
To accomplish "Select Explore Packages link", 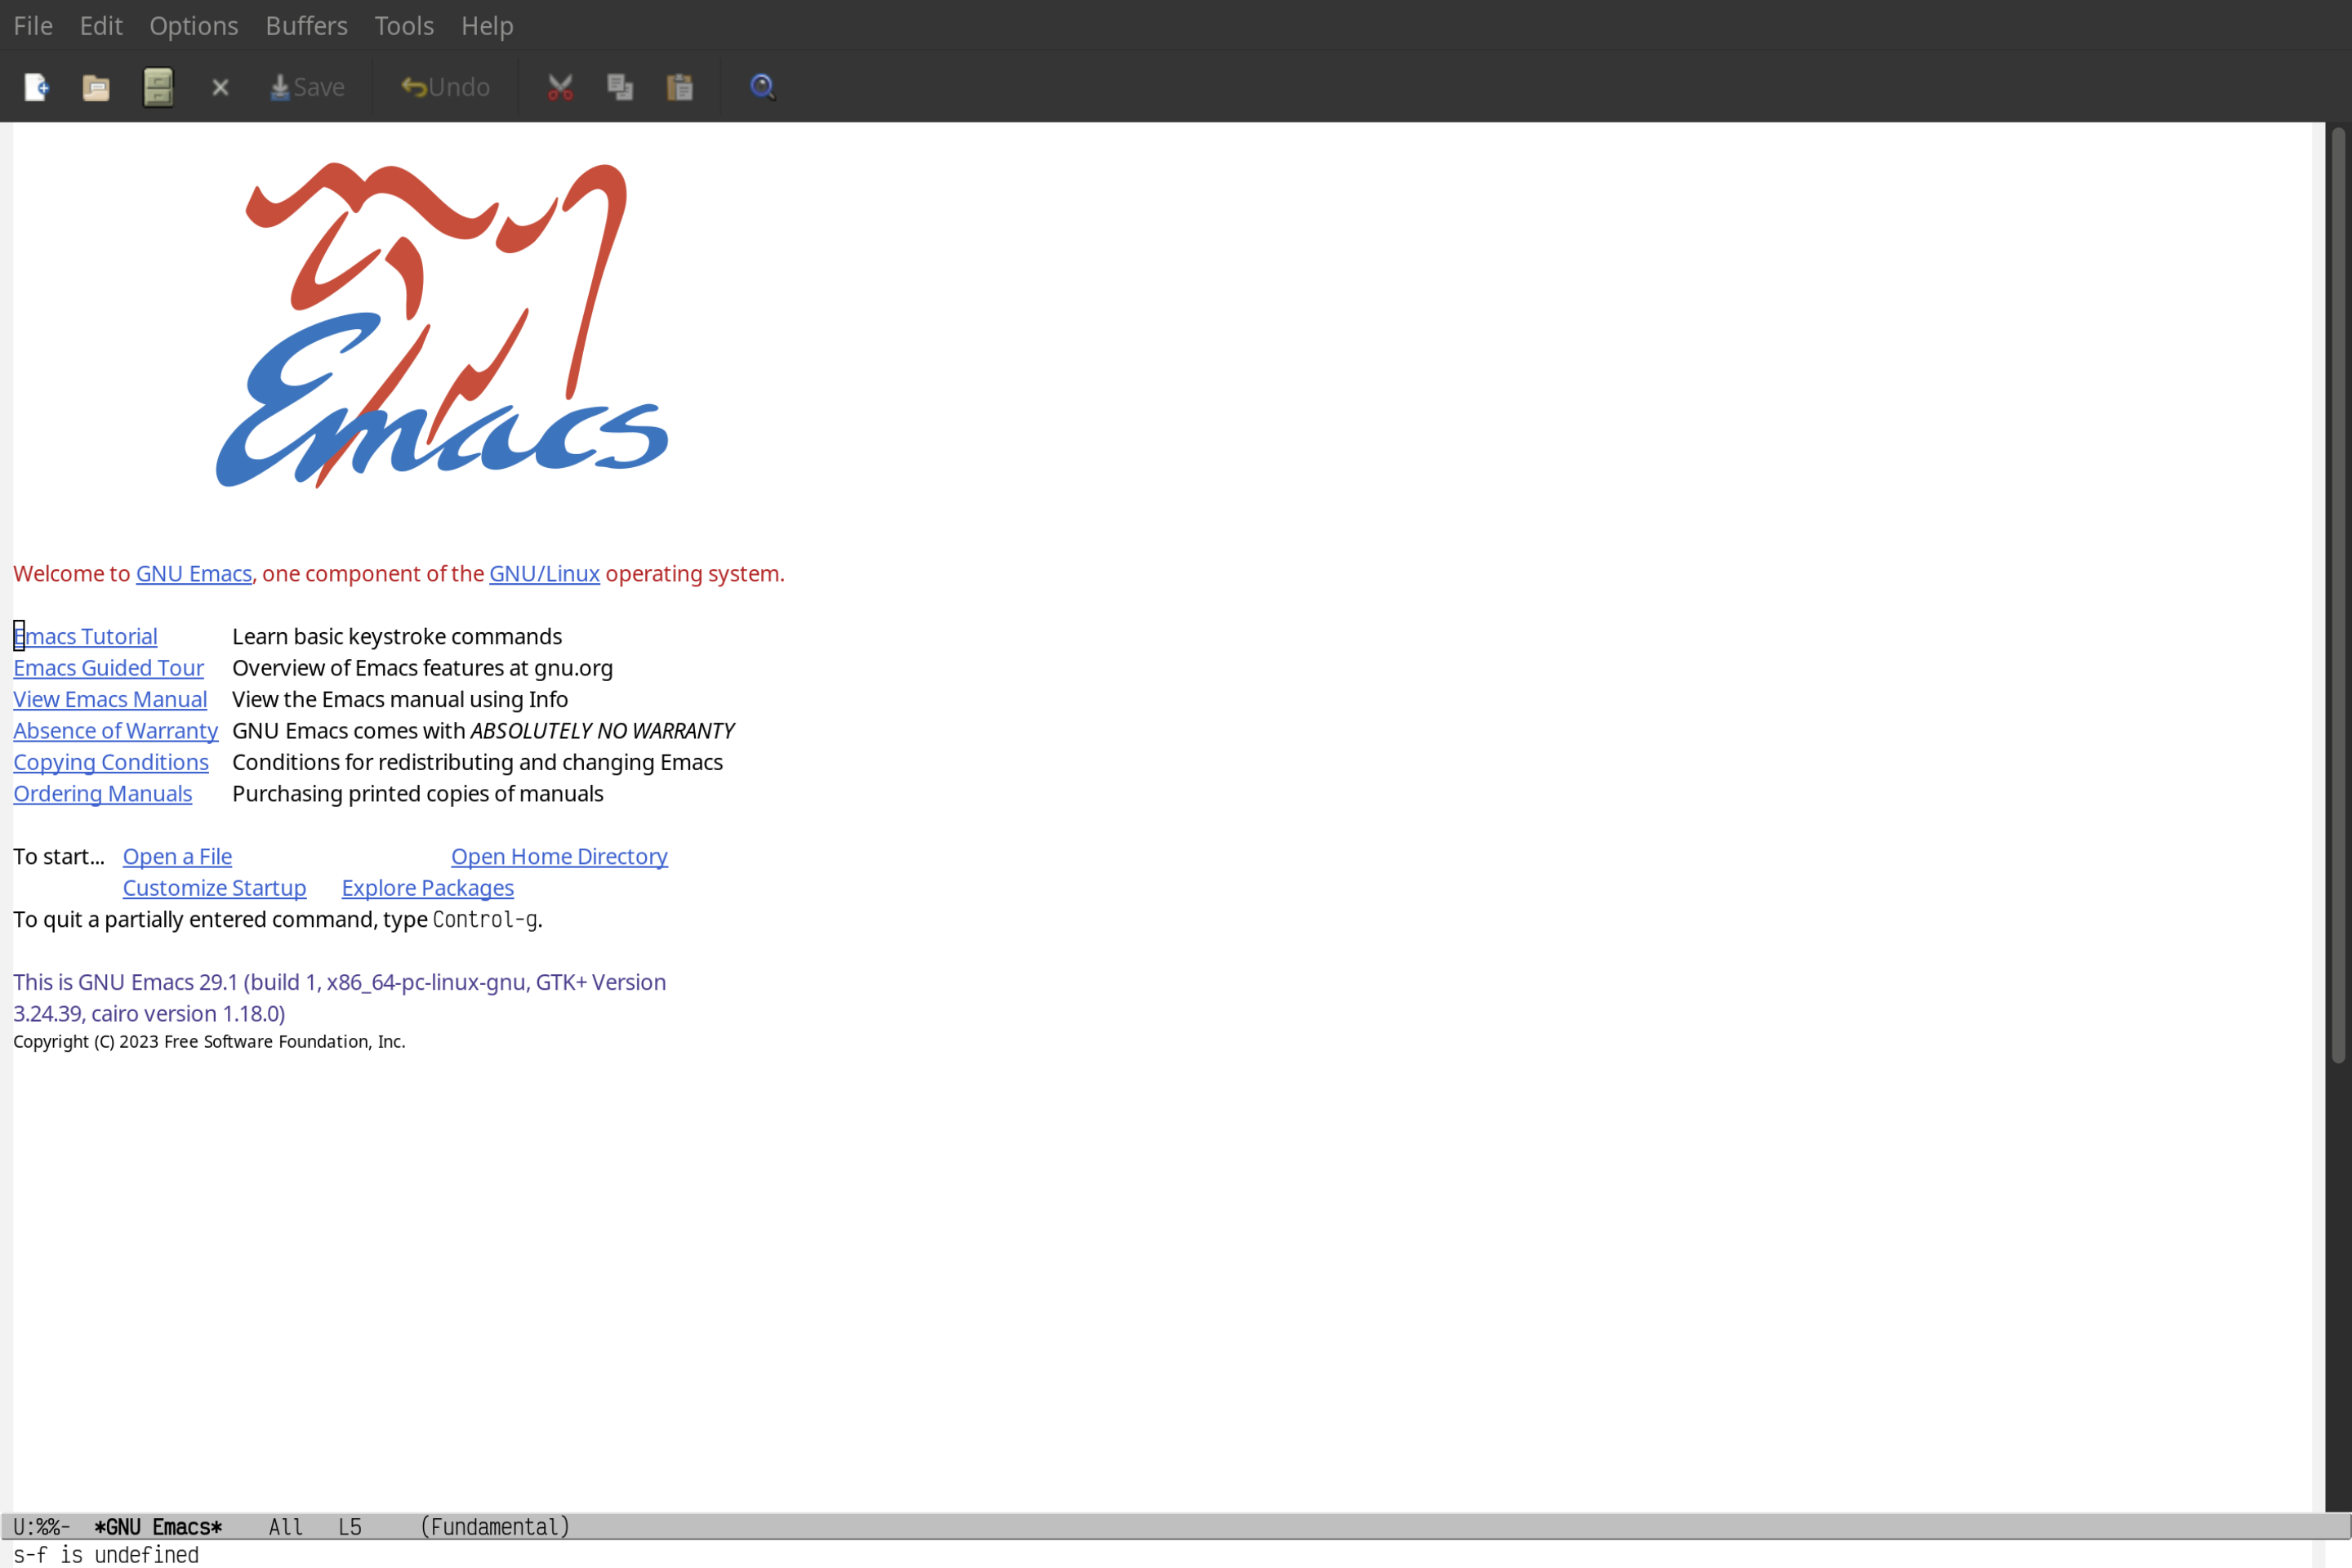I will click(x=427, y=887).
